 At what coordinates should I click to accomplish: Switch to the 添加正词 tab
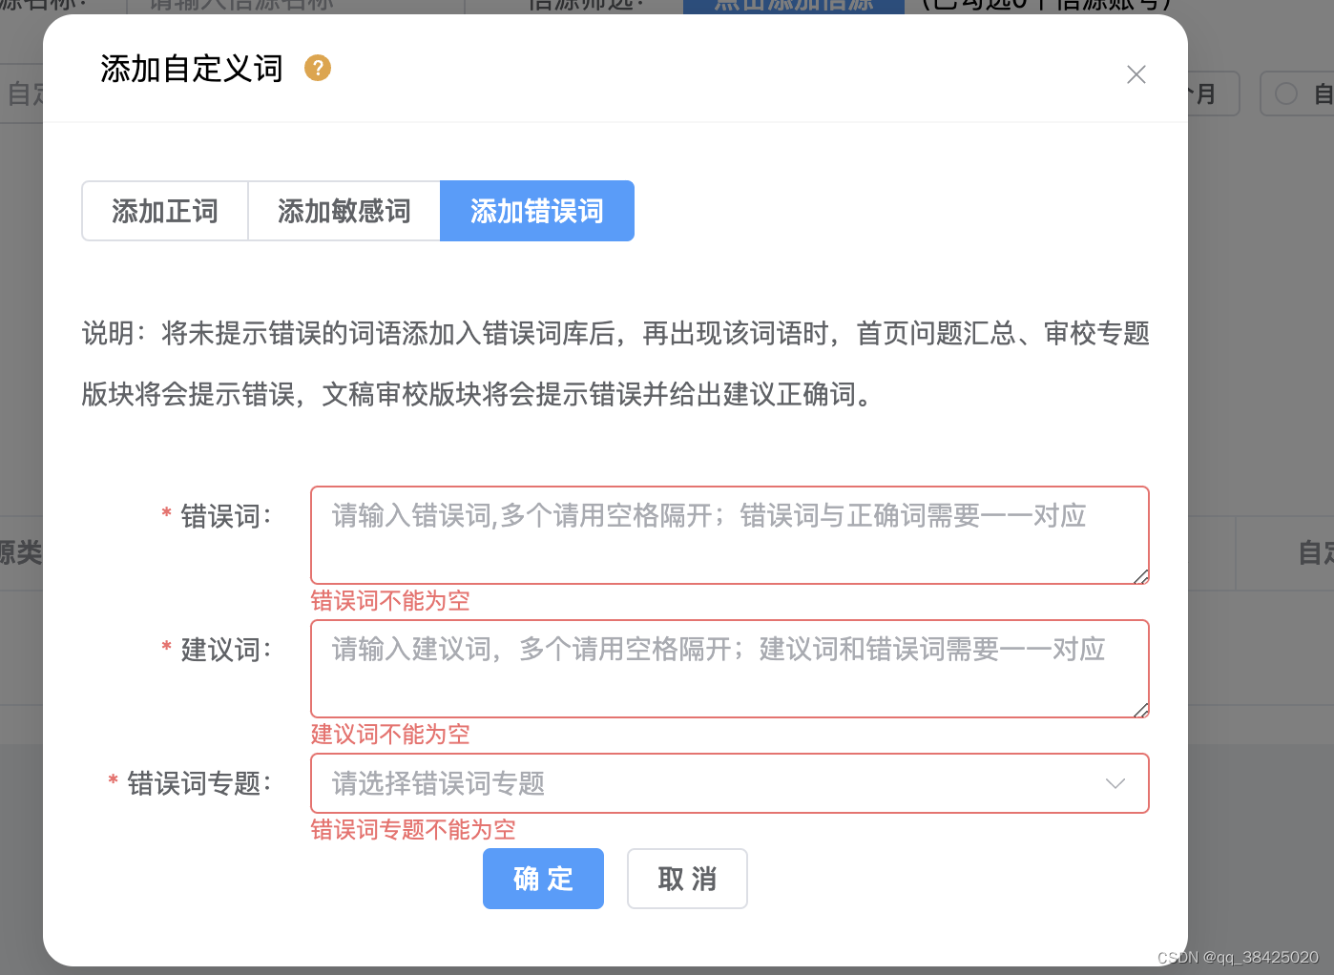tap(164, 211)
